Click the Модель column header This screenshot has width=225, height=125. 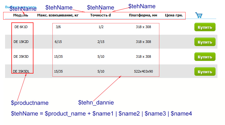(x=21, y=15)
